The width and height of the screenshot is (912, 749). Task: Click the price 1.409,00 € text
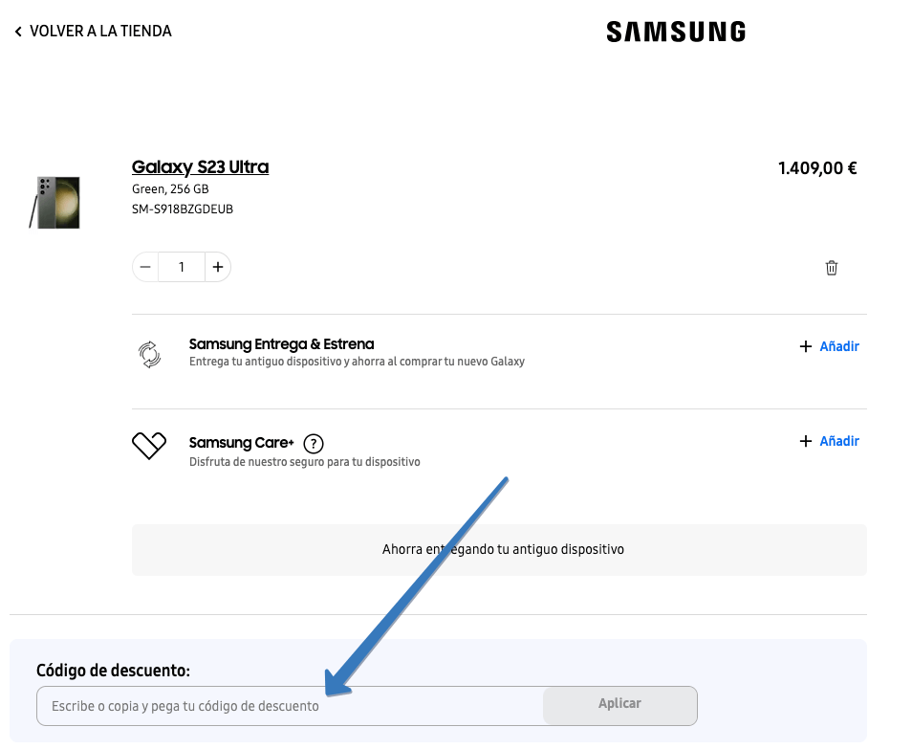pyautogui.click(x=817, y=167)
